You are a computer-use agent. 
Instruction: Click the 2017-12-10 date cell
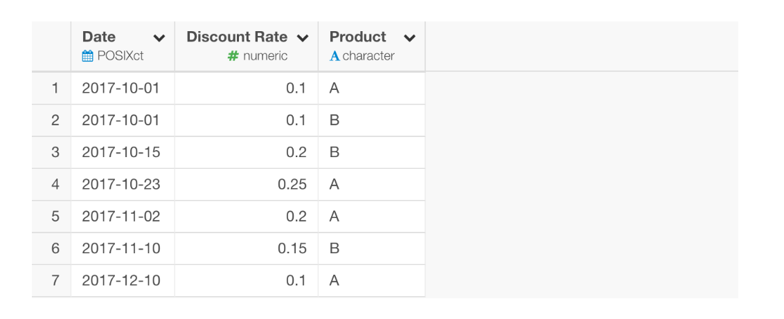121,281
